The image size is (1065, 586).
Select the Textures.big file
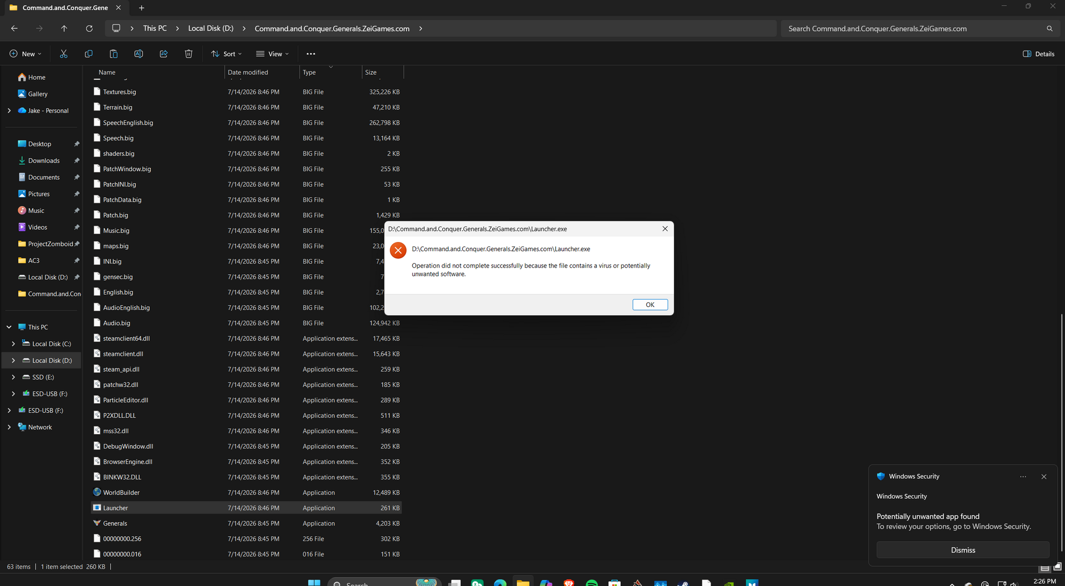click(x=246, y=92)
